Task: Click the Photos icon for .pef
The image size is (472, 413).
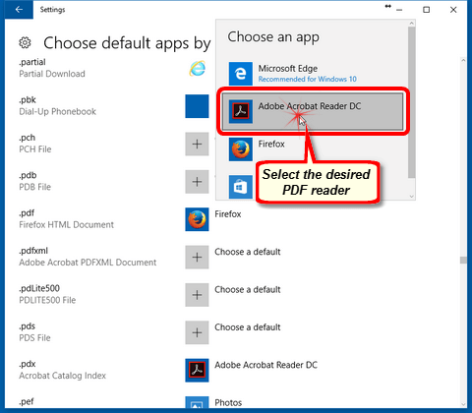Action: (197, 402)
